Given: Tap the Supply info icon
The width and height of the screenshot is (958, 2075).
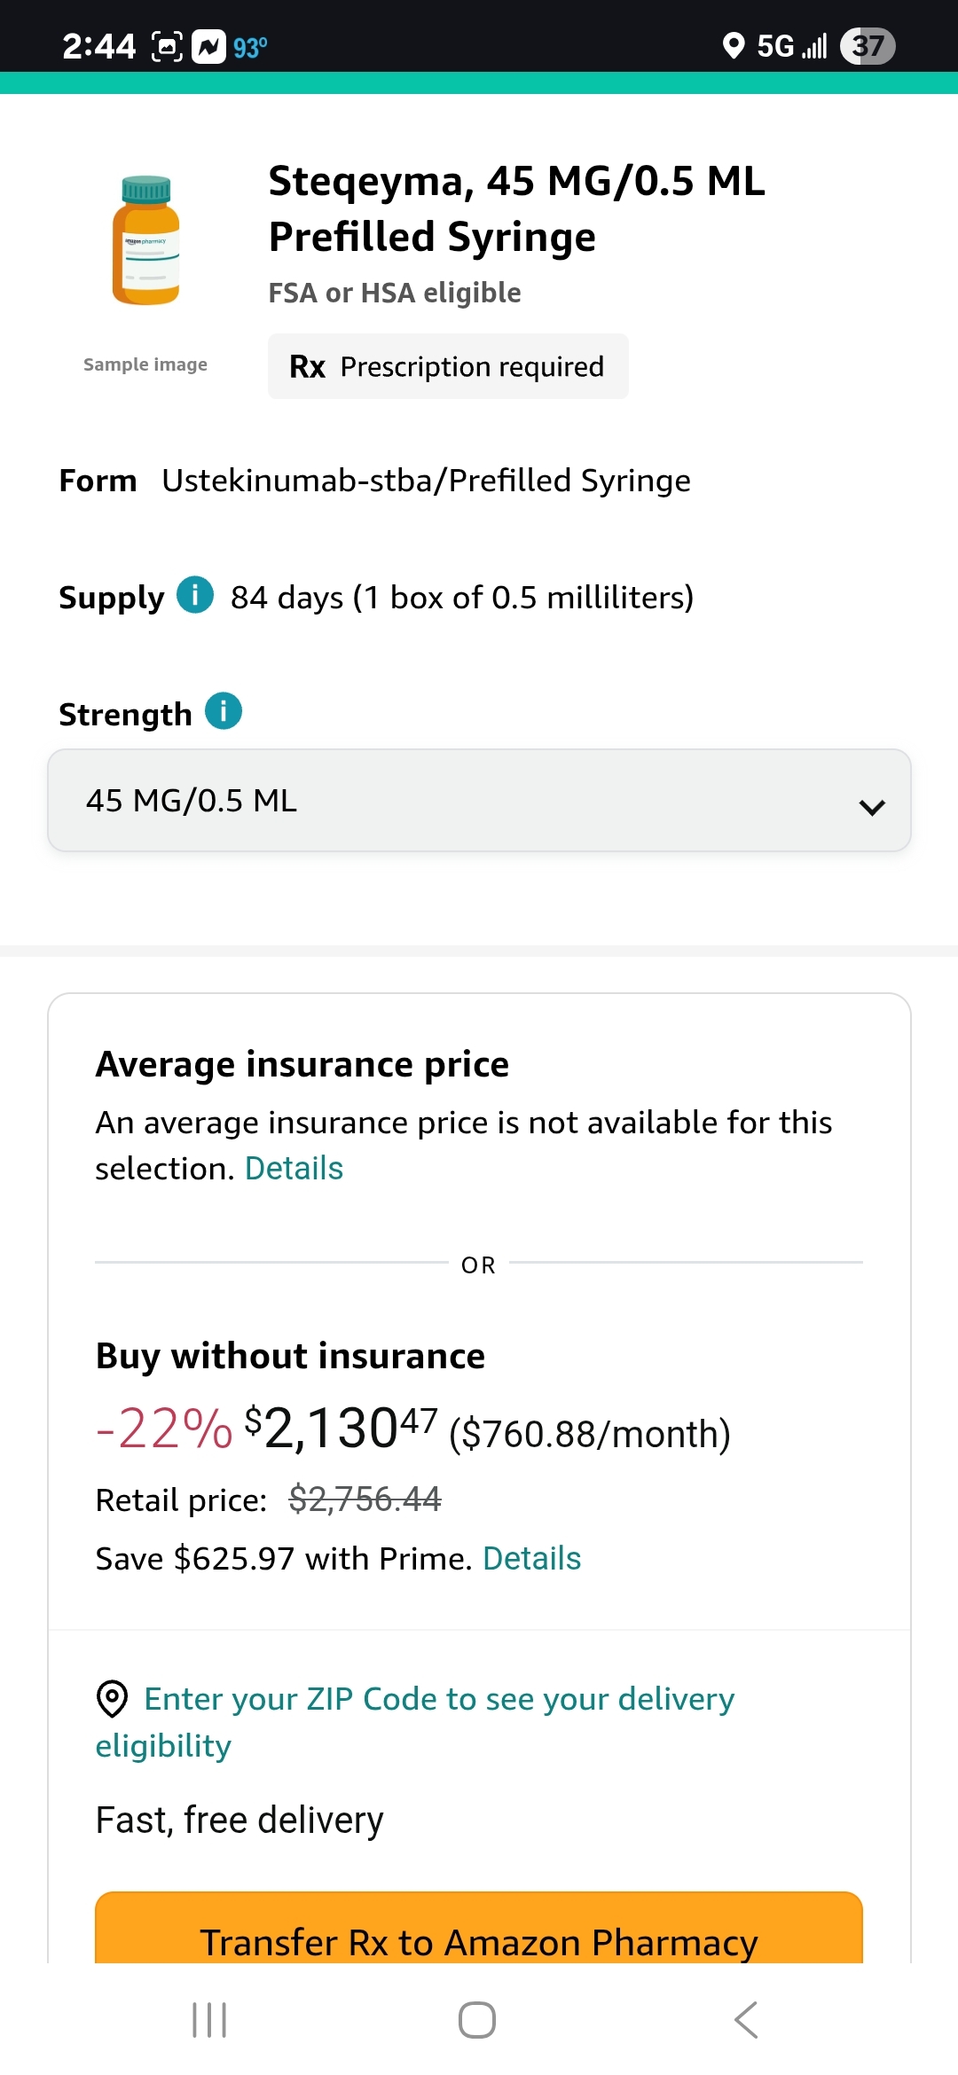Looking at the screenshot, I should (x=195, y=595).
